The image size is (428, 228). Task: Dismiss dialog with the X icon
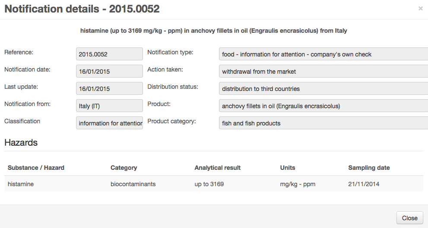[420, 9]
